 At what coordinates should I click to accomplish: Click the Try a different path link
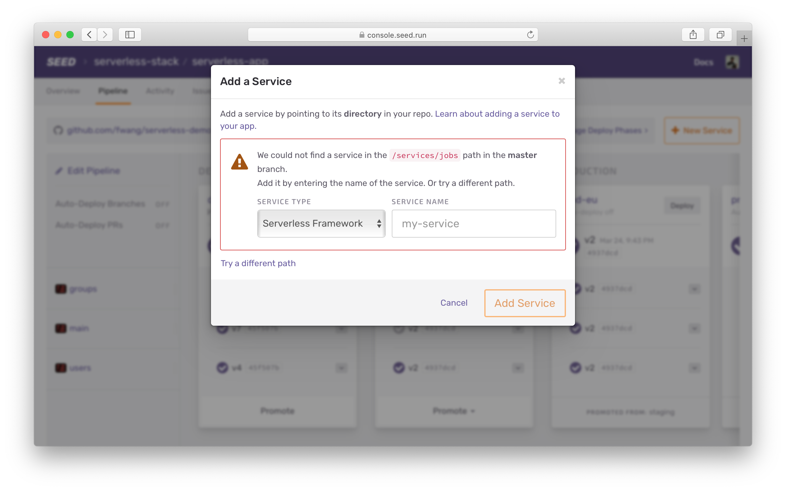(258, 263)
